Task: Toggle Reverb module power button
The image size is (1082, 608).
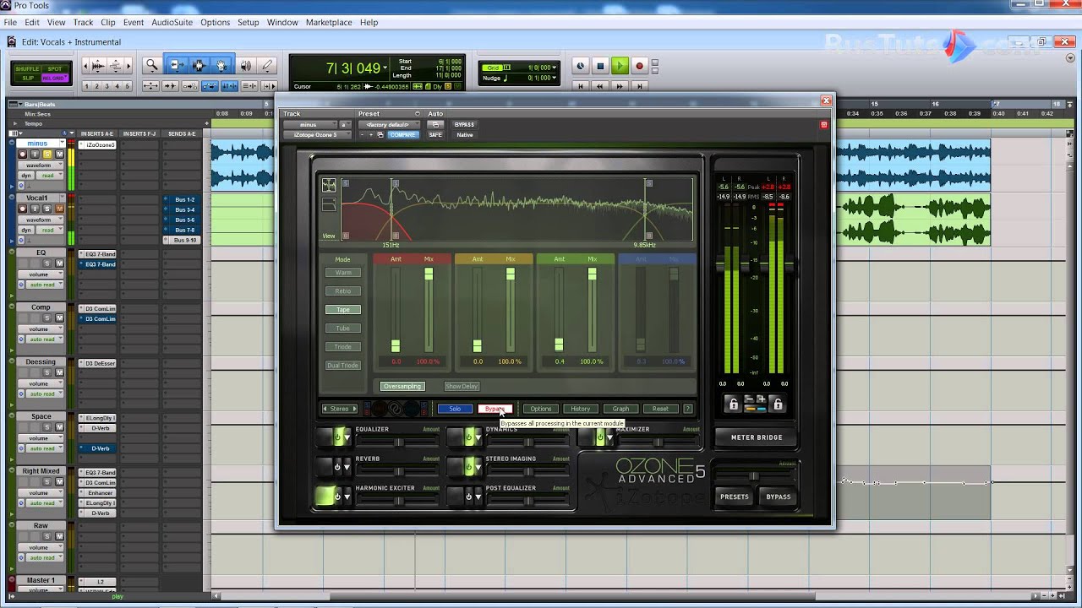Action: pos(337,466)
